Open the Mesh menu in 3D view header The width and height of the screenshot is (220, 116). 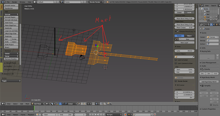click(27, 104)
